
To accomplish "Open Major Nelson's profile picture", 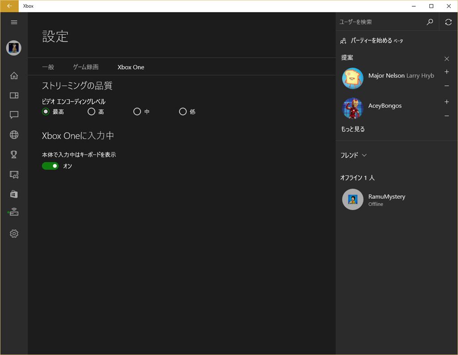I will point(352,79).
